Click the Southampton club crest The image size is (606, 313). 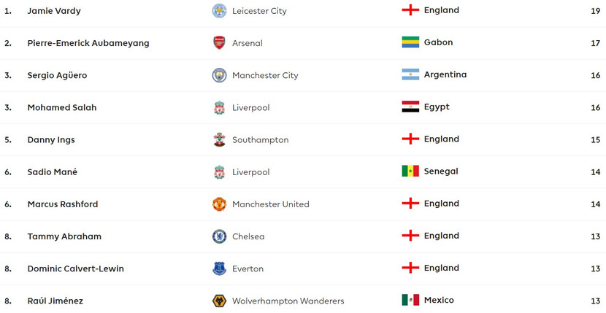(219, 139)
